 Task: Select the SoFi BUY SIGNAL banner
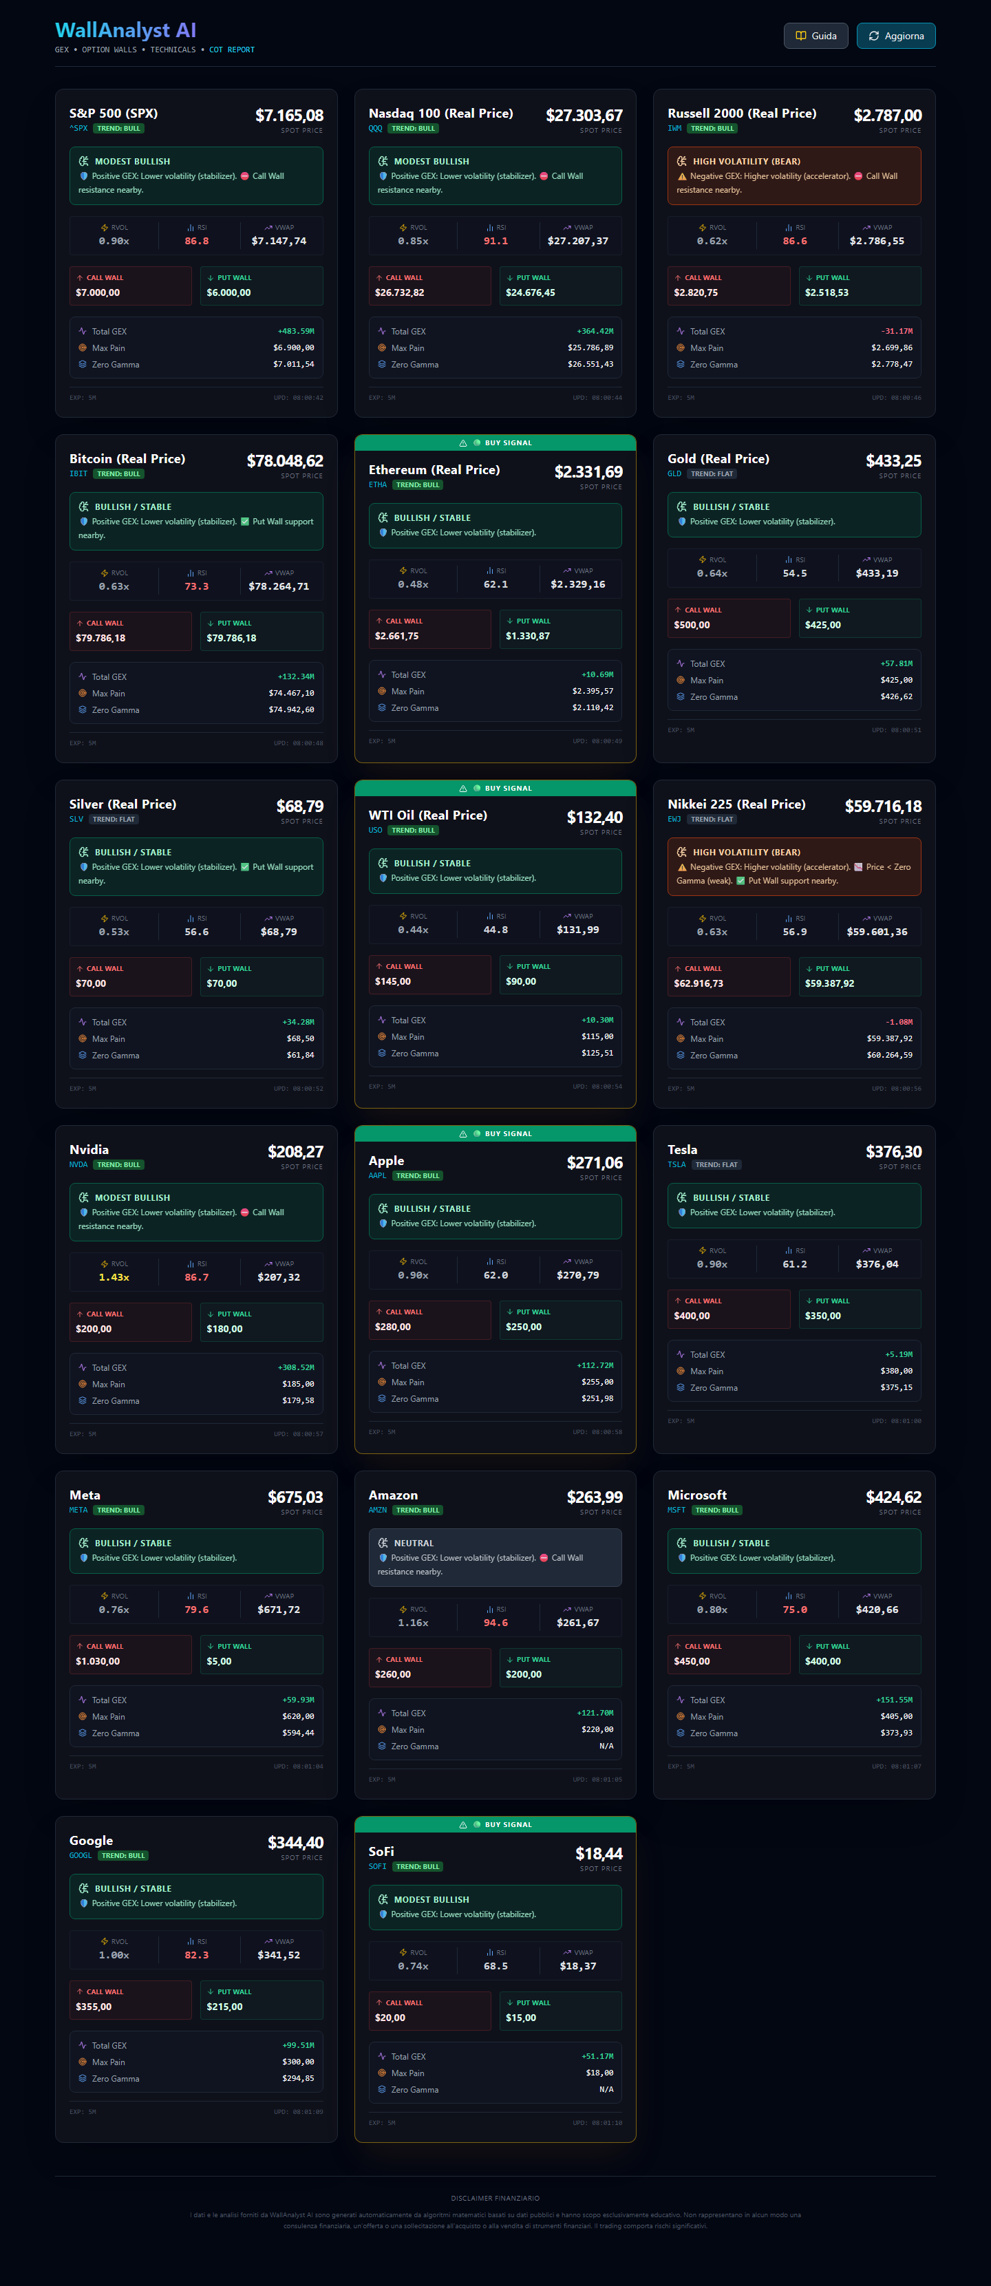[x=495, y=1824]
